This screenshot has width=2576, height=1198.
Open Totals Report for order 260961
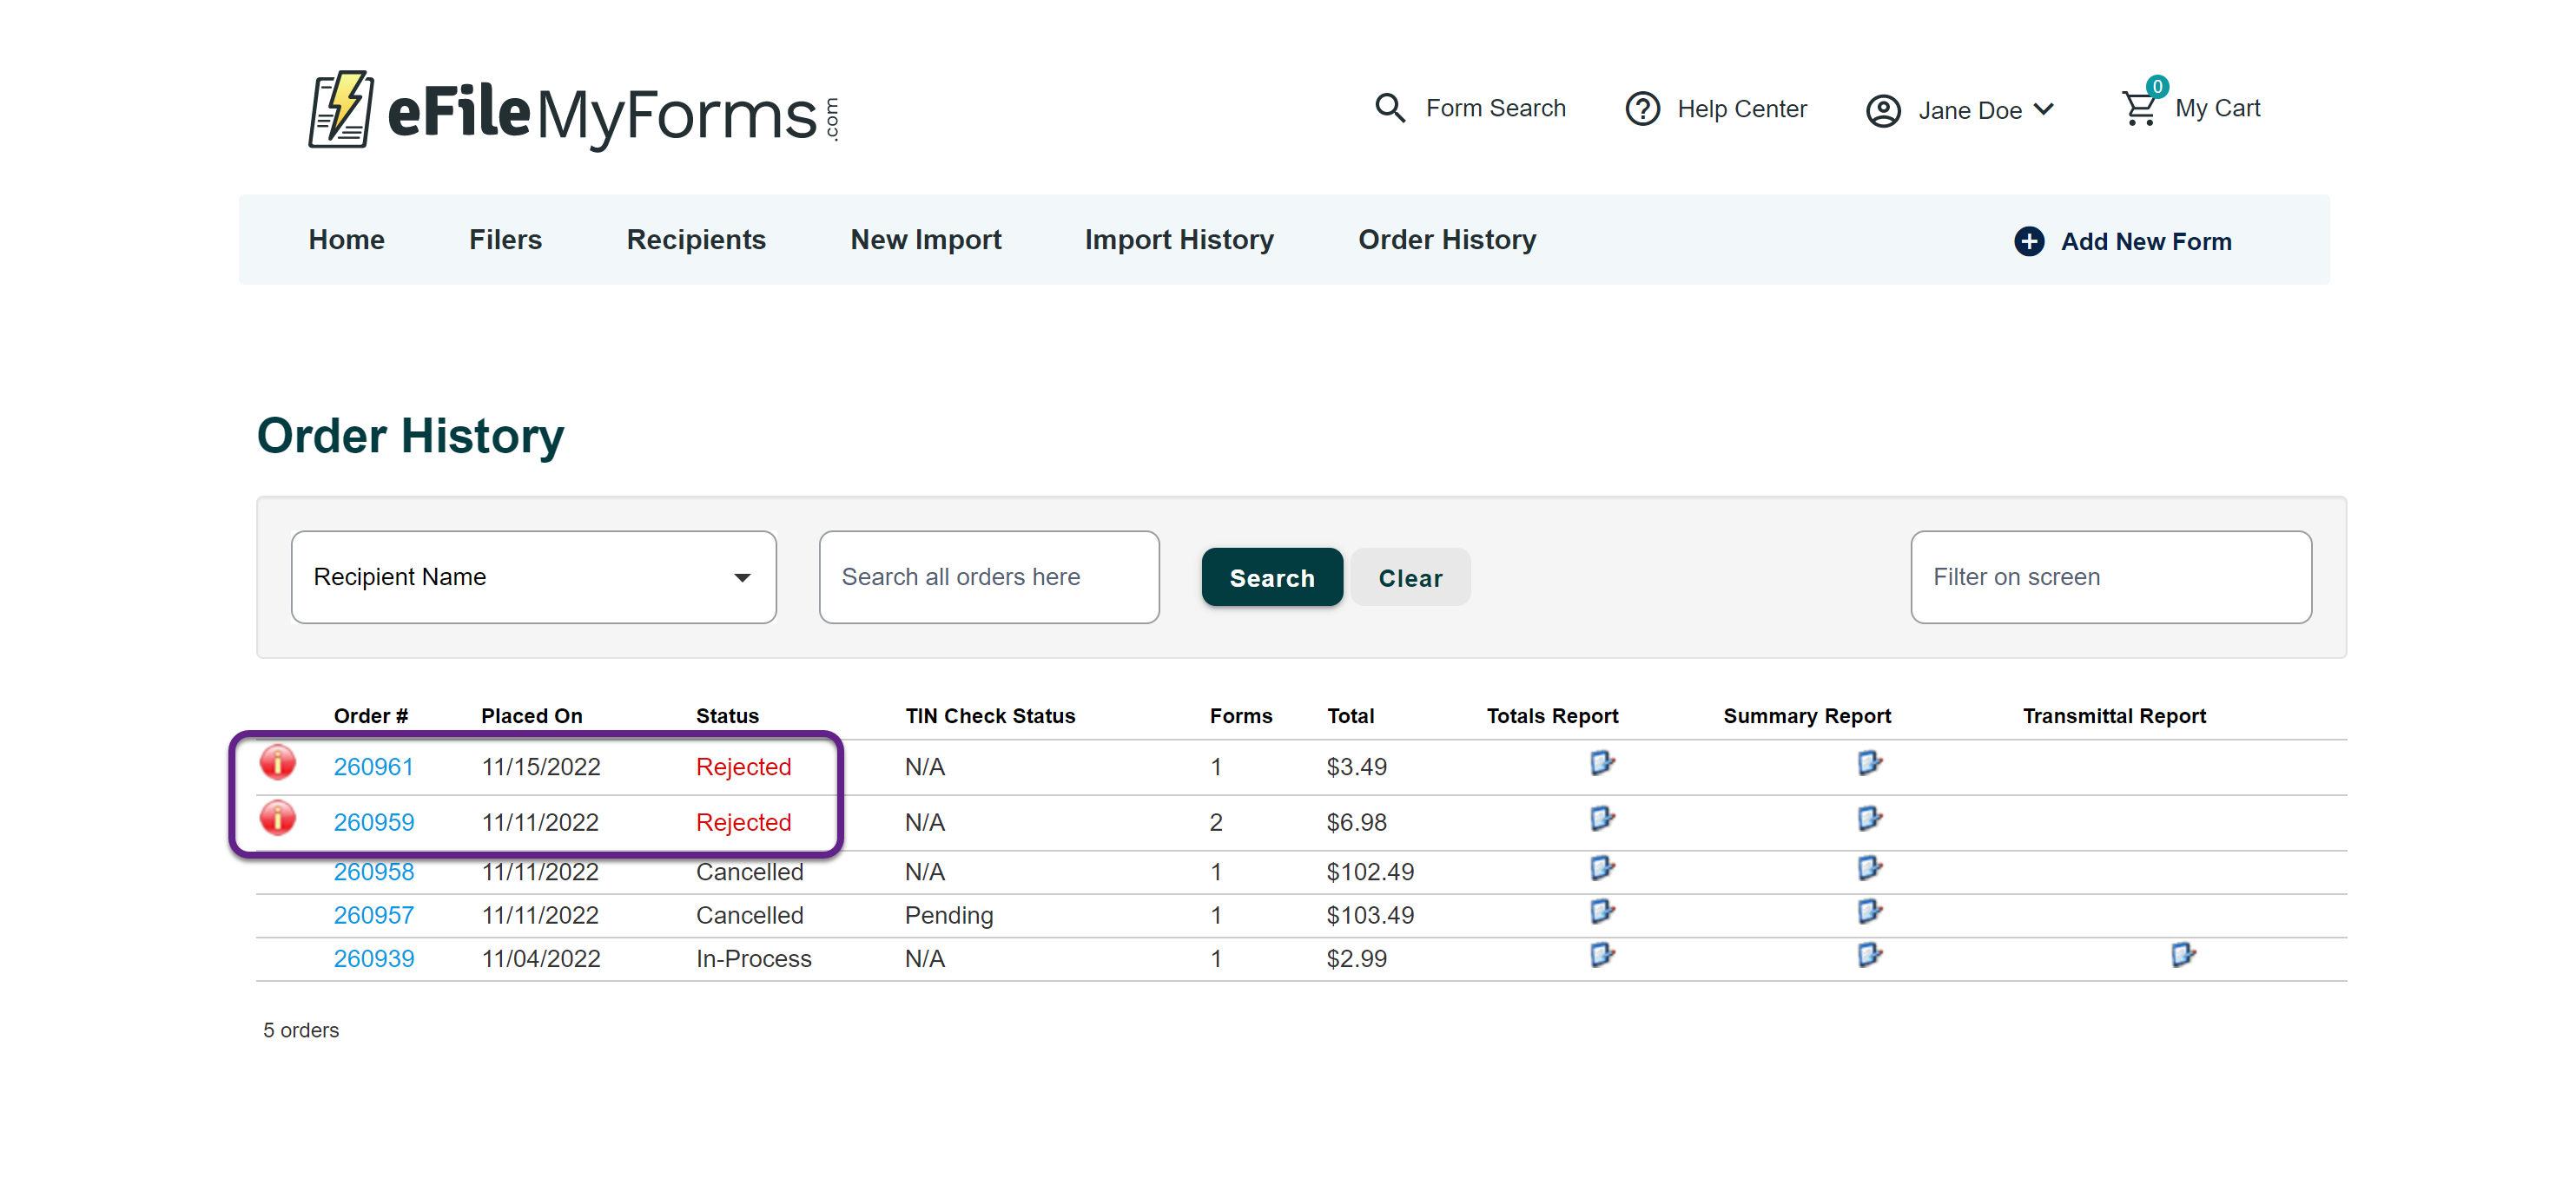1602,763
